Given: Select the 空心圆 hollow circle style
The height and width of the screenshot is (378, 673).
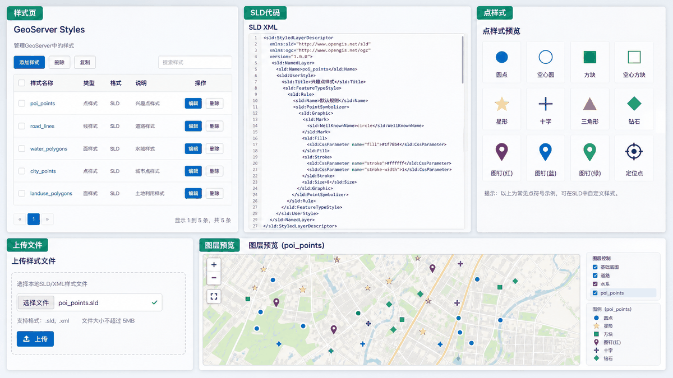Looking at the screenshot, I should 546,62.
